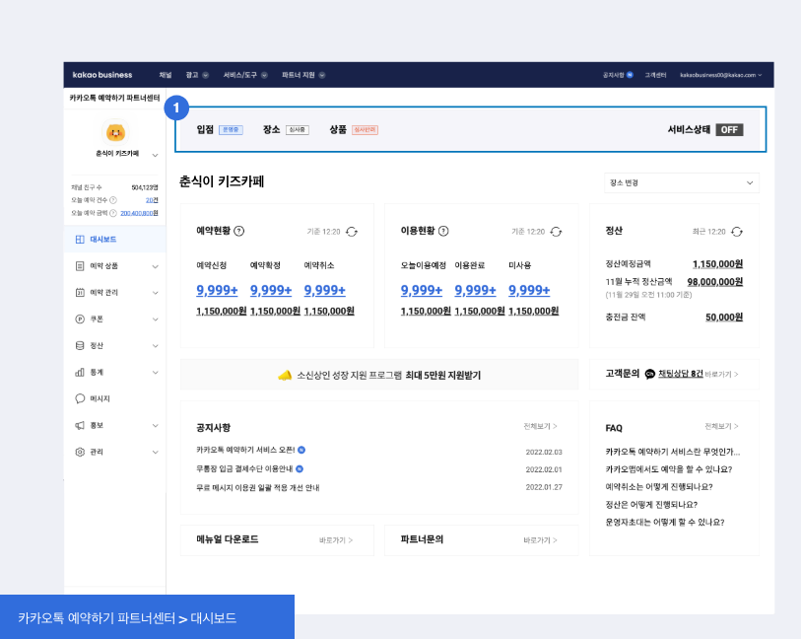Open the 정산예정금액 1,150,000원 amount
Screen dimensions: 801x639
tap(717, 263)
